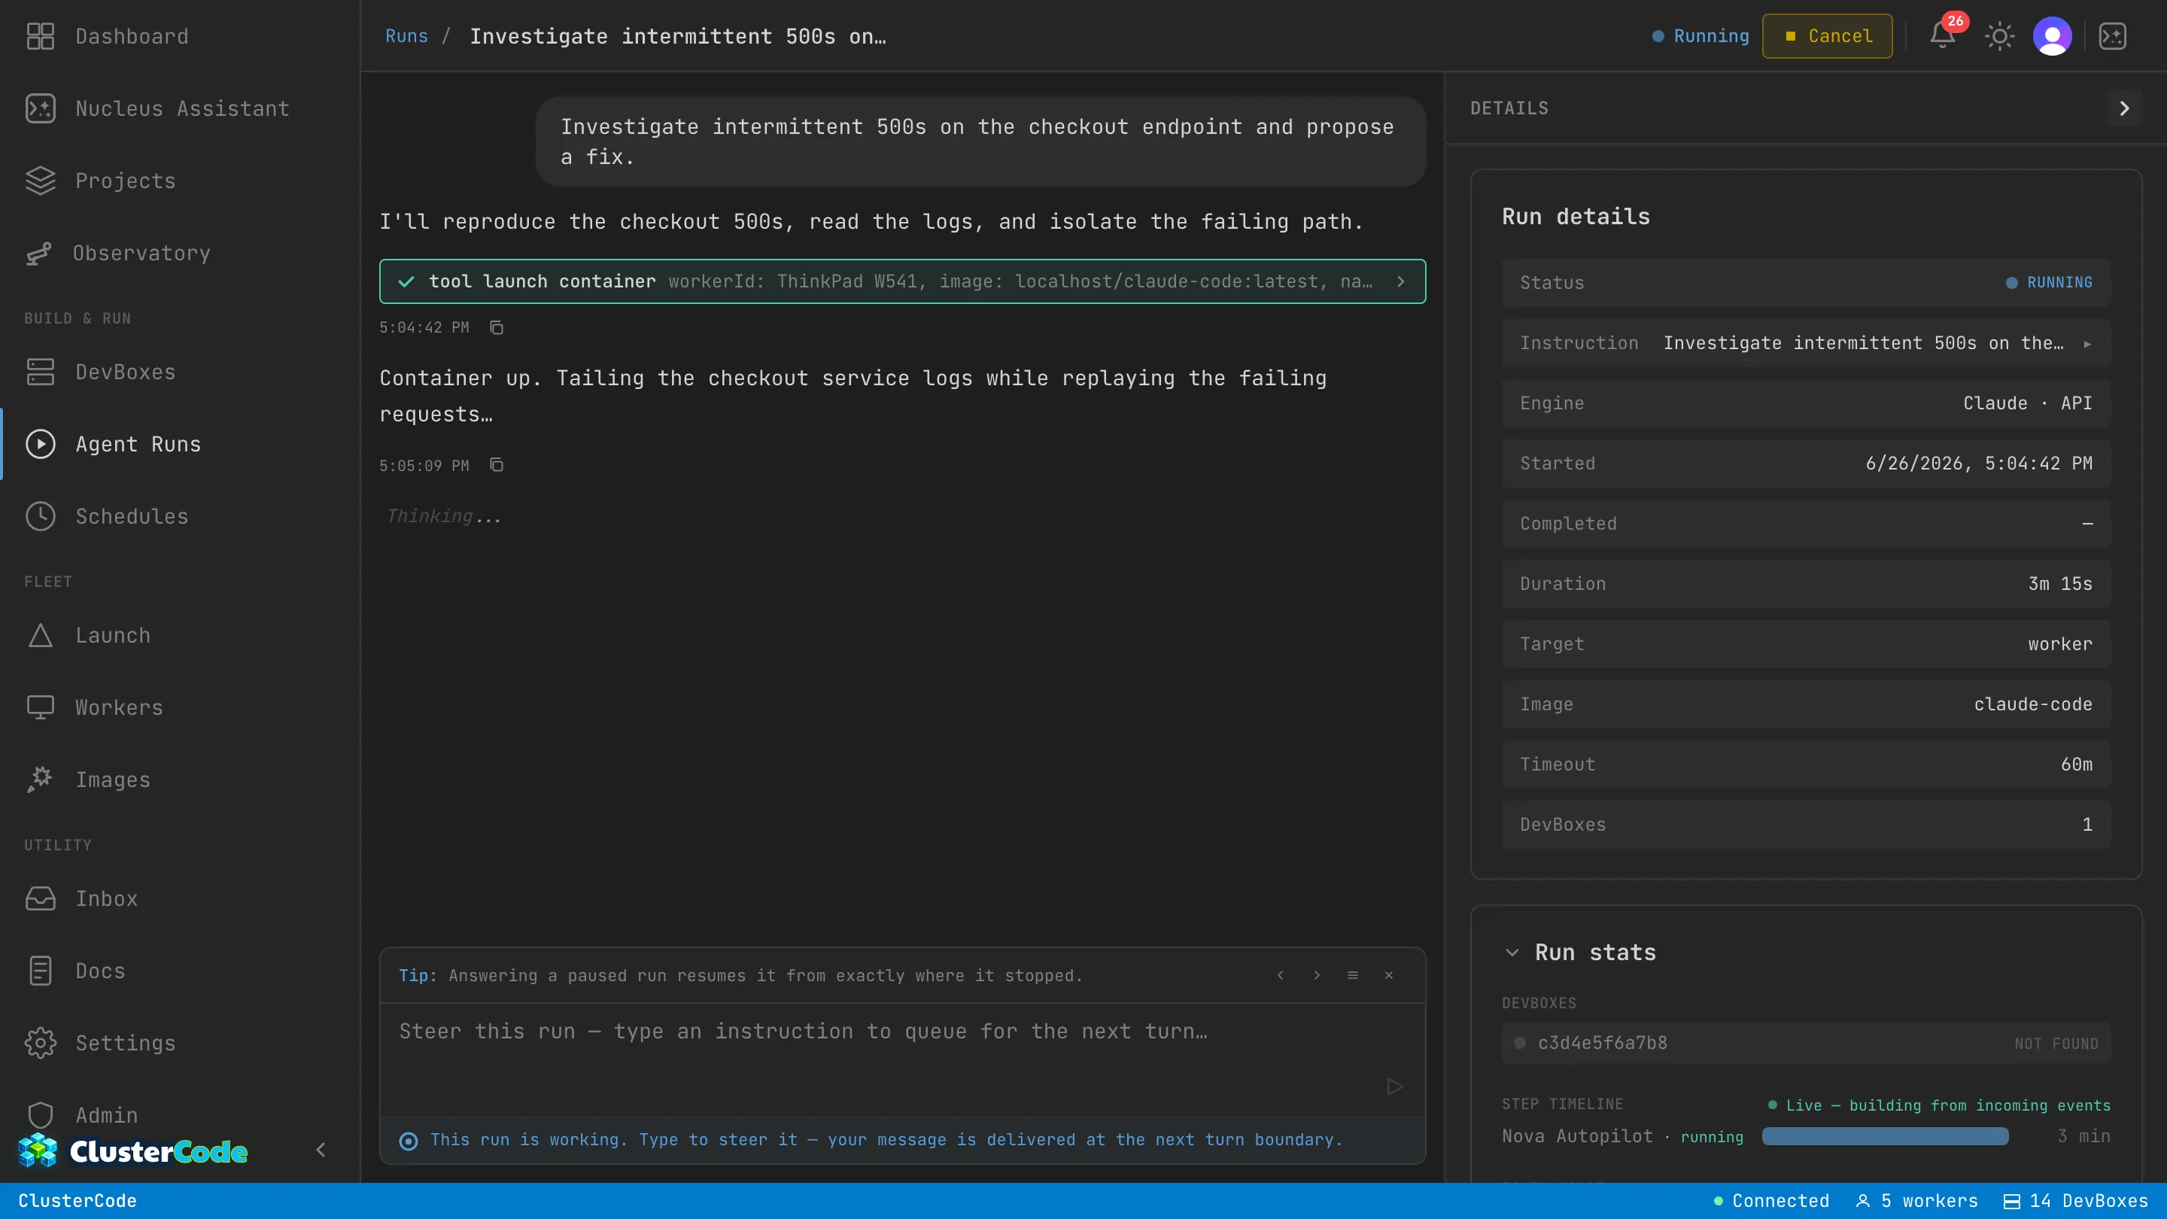Show the previous tip
This screenshot has height=1219, width=2167.
(1281, 976)
